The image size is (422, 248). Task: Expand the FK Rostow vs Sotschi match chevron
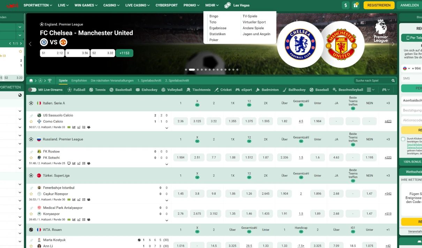(x=167, y=164)
